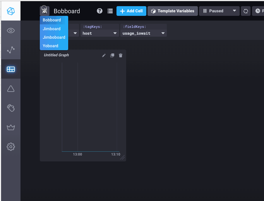Delete the Untitled Graph cell
264x201 pixels.
coord(120,55)
